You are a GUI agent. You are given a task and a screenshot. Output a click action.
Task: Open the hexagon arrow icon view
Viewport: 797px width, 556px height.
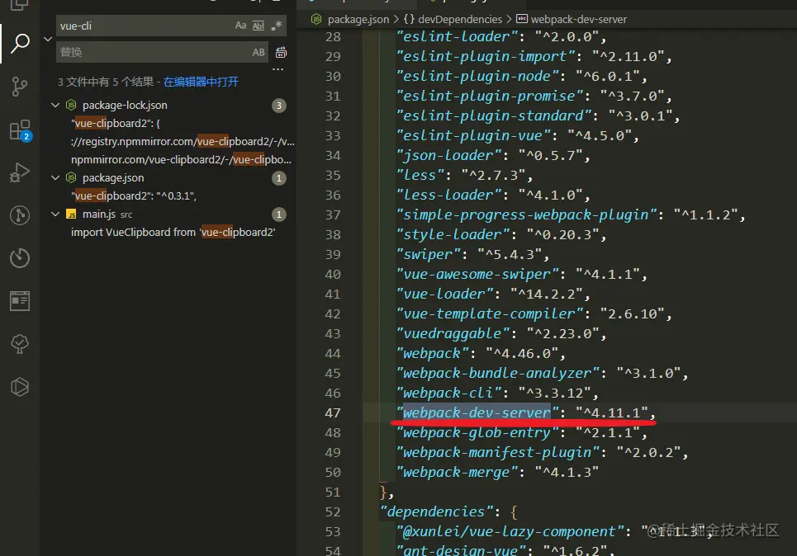pos(20,387)
